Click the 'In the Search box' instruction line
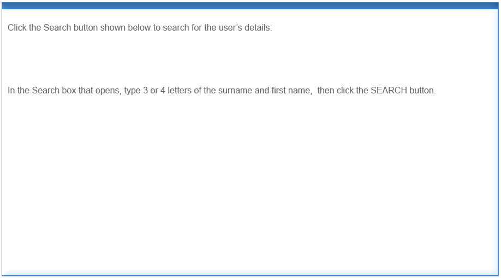501x278 pixels. point(222,91)
